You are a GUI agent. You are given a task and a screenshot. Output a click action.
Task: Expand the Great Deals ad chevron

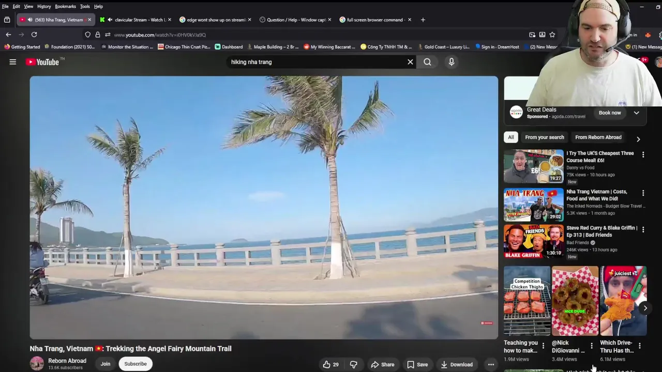click(636, 113)
